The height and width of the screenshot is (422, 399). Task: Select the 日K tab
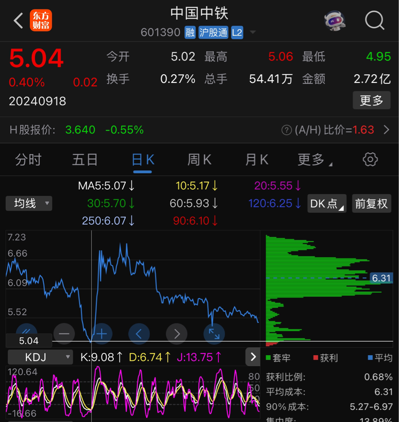coord(143,160)
